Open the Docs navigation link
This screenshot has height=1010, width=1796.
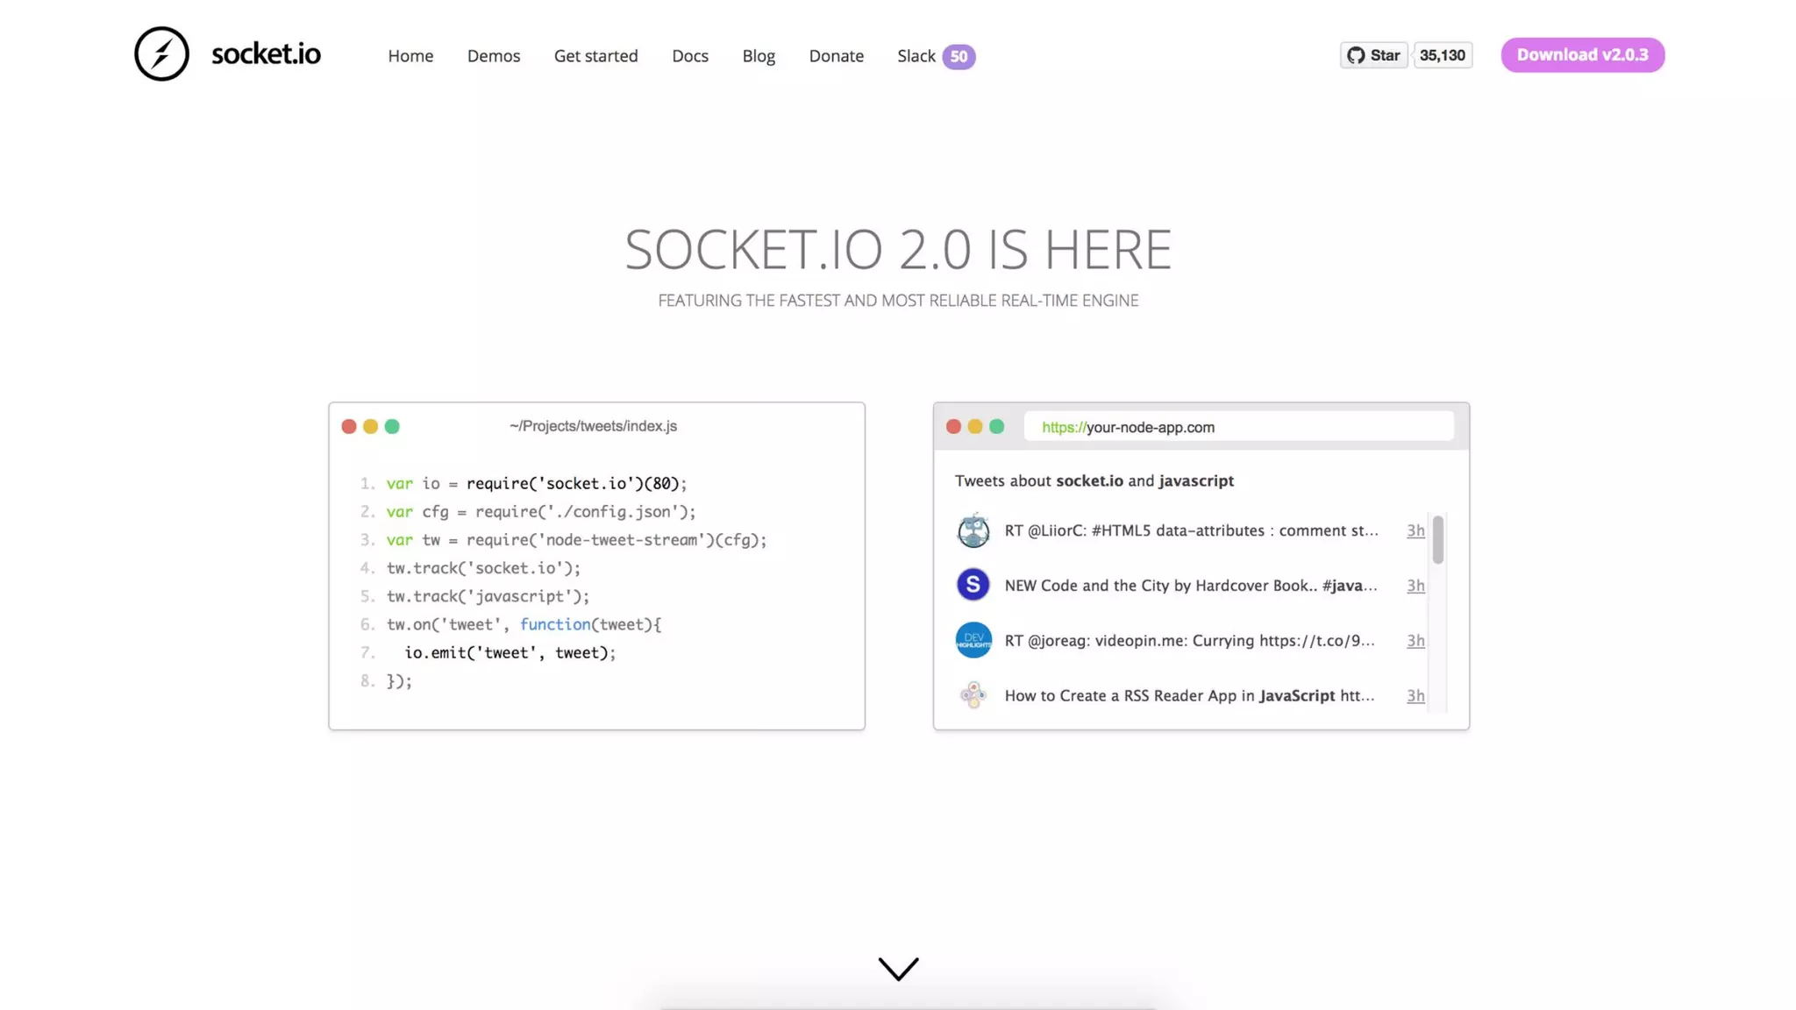[x=689, y=56]
